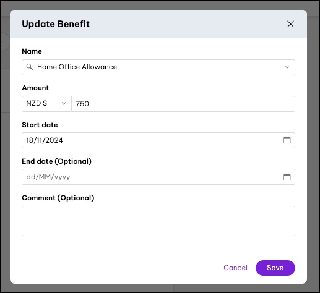Close the Update Benefit dialog

(290, 24)
